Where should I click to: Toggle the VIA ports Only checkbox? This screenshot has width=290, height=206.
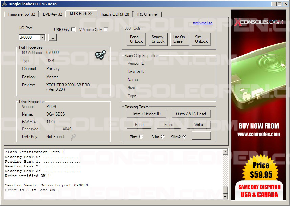point(106,30)
